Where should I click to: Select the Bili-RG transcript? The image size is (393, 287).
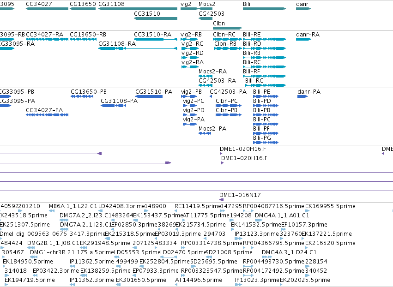click(266, 85)
